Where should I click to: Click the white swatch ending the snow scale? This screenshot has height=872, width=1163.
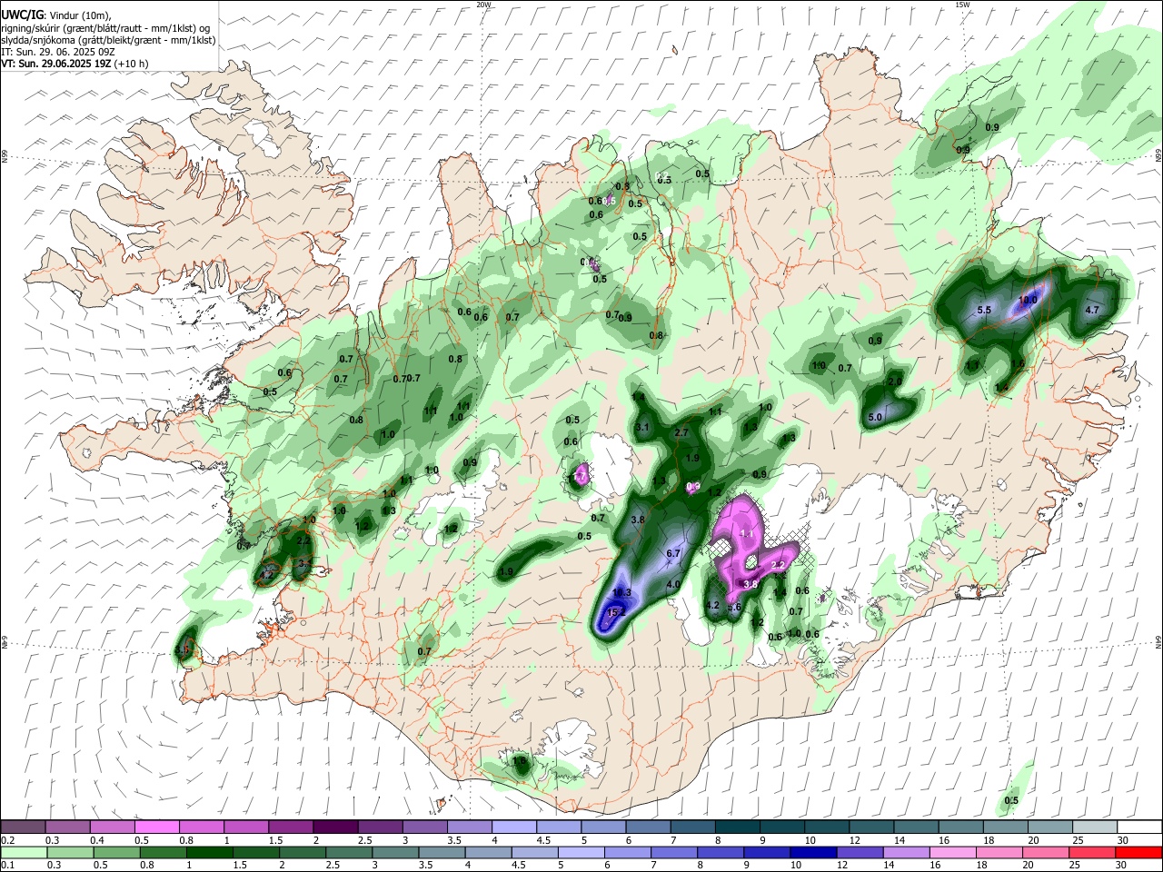pyautogui.click(x=1138, y=827)
